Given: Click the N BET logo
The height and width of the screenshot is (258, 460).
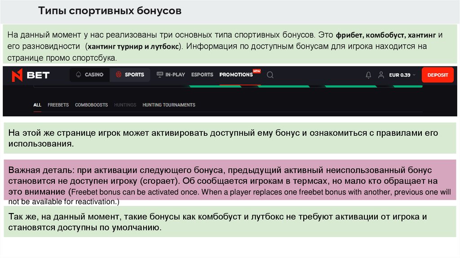Looking at the screenshot, I should (31, 75).
